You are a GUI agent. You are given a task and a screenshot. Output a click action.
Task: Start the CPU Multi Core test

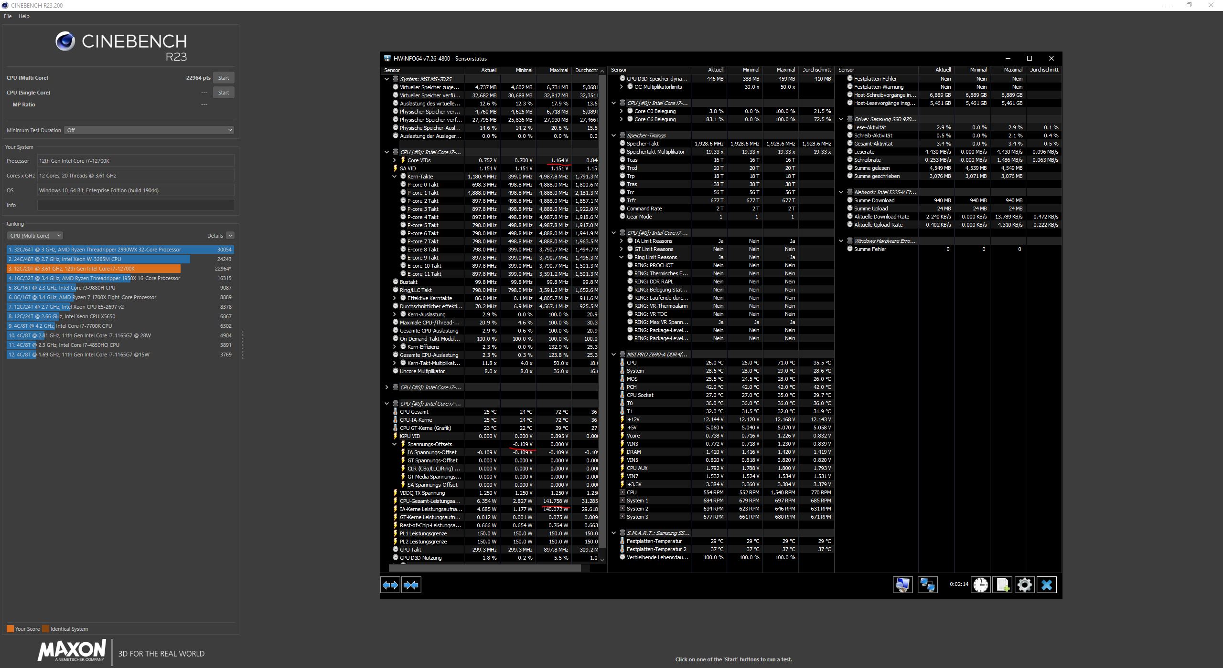[x=224, y=78]
